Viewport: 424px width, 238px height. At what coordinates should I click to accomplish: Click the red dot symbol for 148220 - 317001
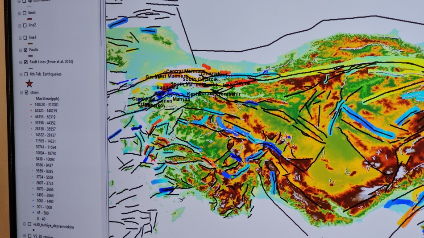click(x=31, y=105)
